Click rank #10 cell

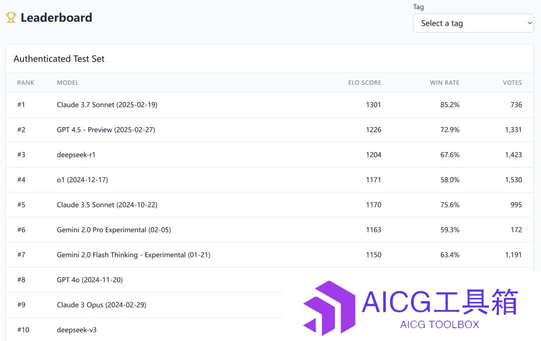point(23,330)
